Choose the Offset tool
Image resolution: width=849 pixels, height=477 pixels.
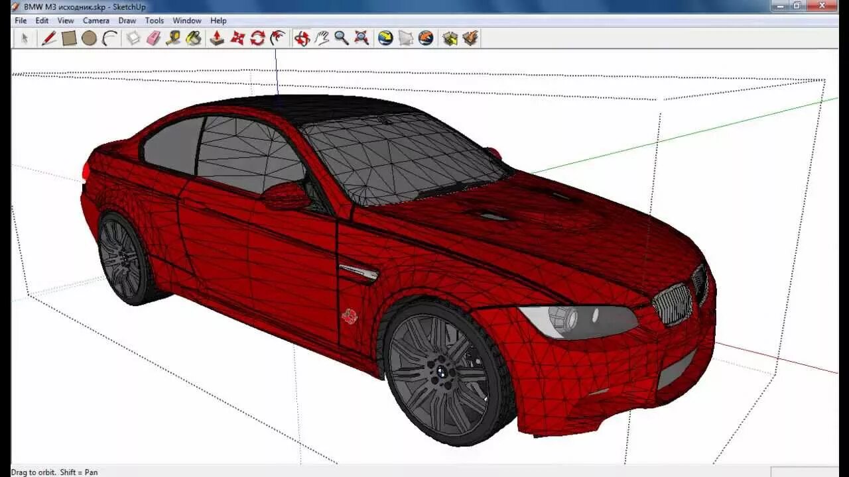point(278,38)
